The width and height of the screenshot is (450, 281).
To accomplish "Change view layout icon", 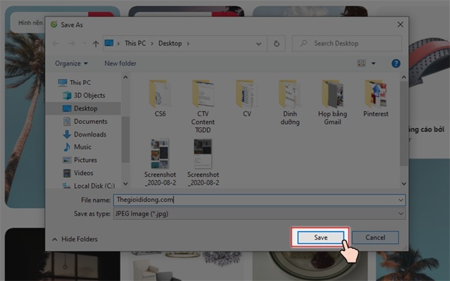I will click(361, 64).
